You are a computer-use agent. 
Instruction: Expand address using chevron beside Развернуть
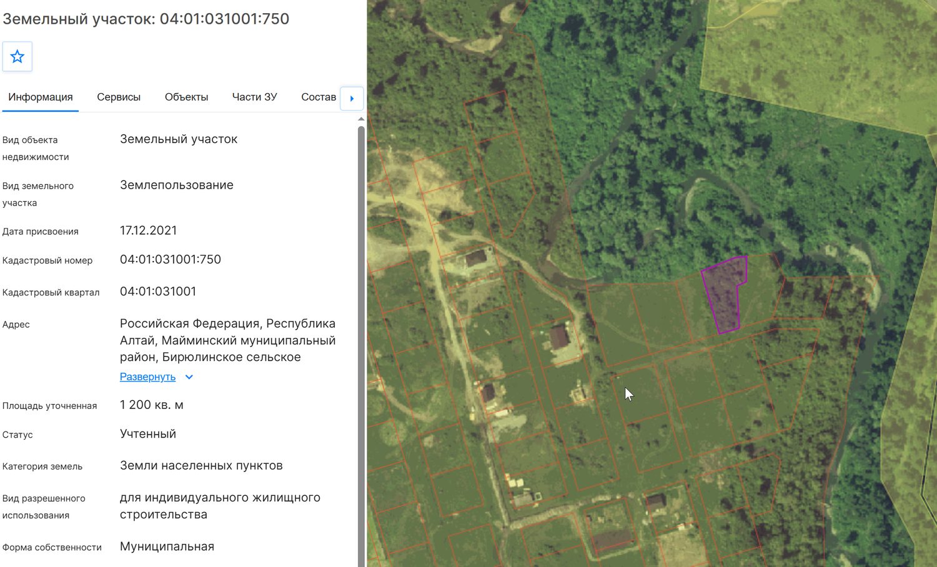click(189, 377)
